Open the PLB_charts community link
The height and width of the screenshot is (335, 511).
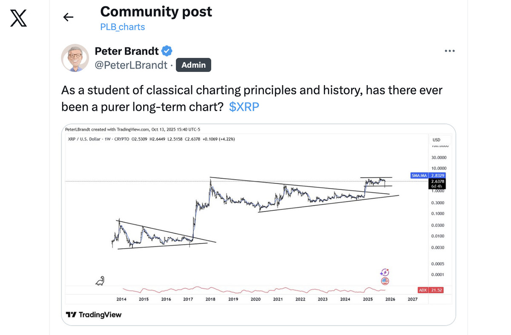(x=123, y=27)
